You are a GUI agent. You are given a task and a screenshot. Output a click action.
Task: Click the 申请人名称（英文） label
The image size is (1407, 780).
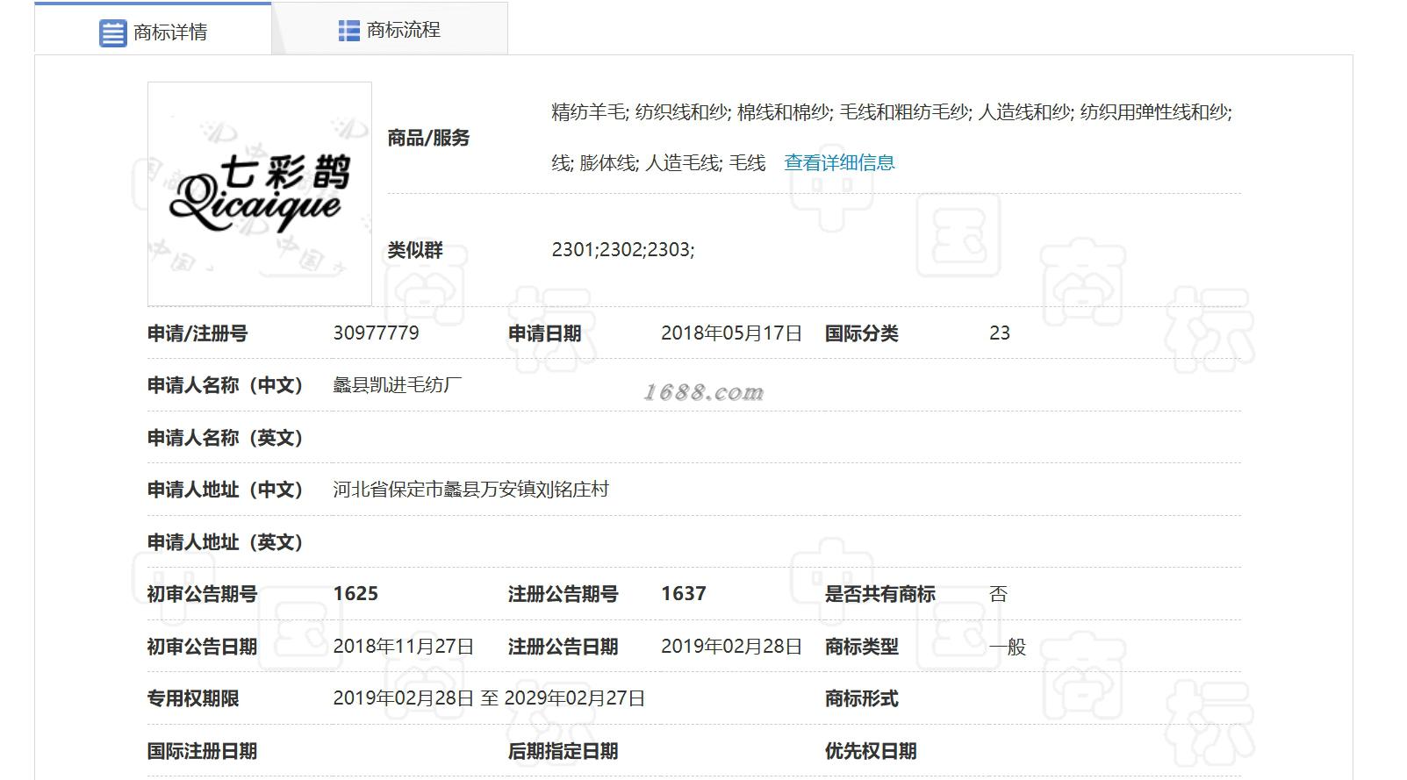click(x=225, y=438)
